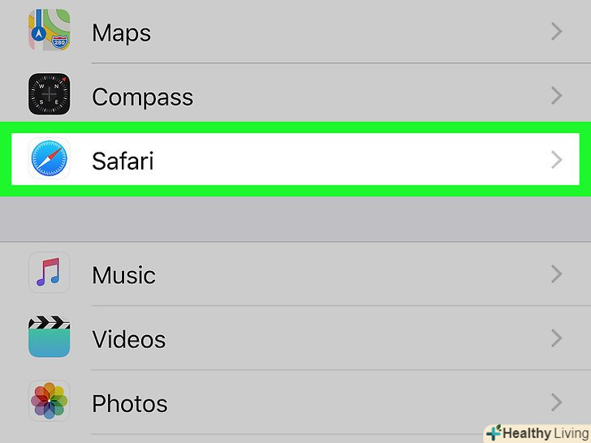
Task: Expand the Photos row chevron
Action: coord(556,402)
